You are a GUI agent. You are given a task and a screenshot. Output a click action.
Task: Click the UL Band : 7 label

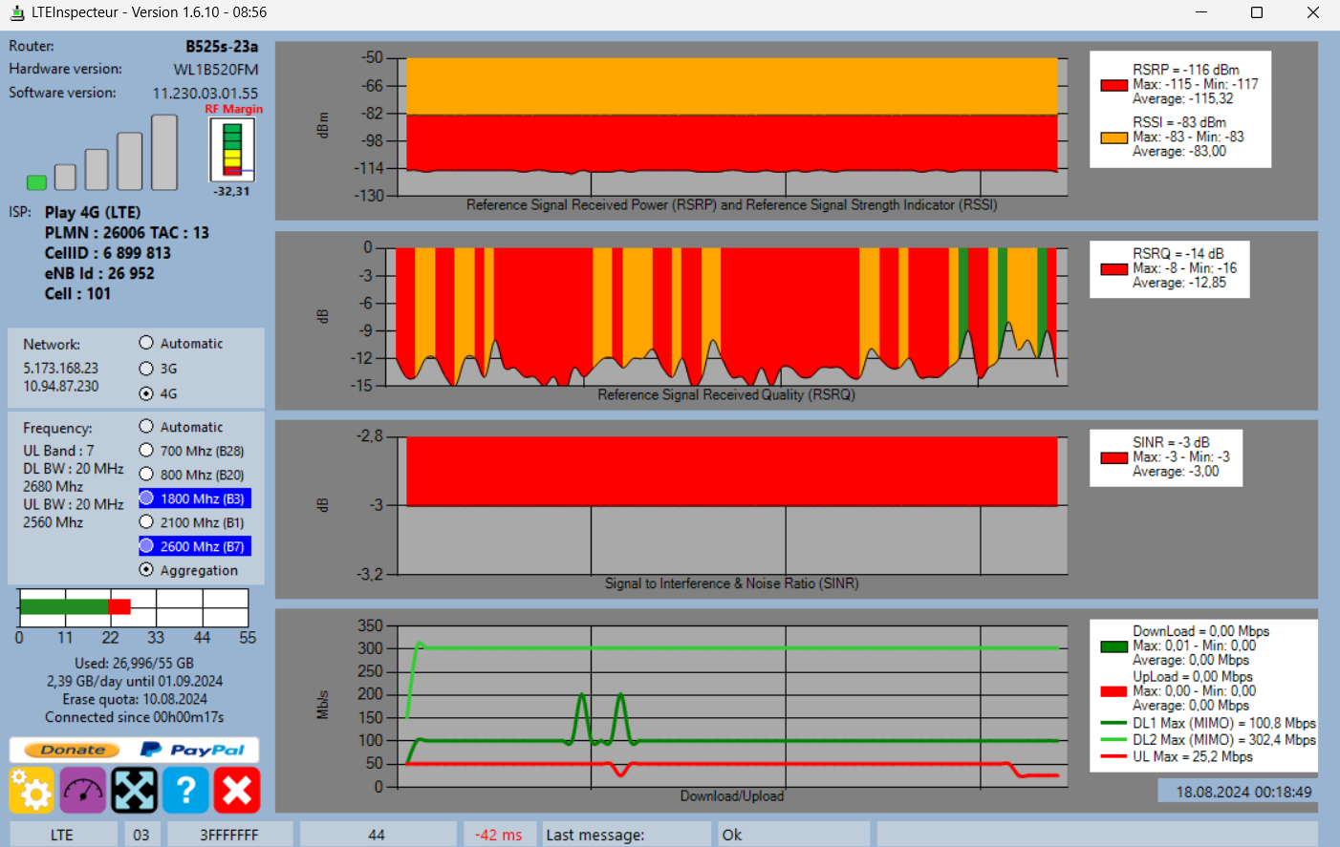59,450
